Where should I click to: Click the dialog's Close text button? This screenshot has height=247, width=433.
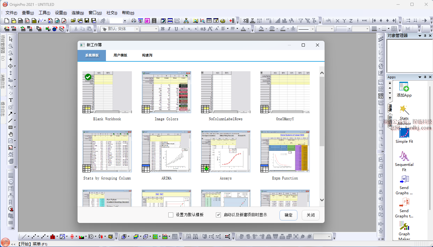(310, 215)
